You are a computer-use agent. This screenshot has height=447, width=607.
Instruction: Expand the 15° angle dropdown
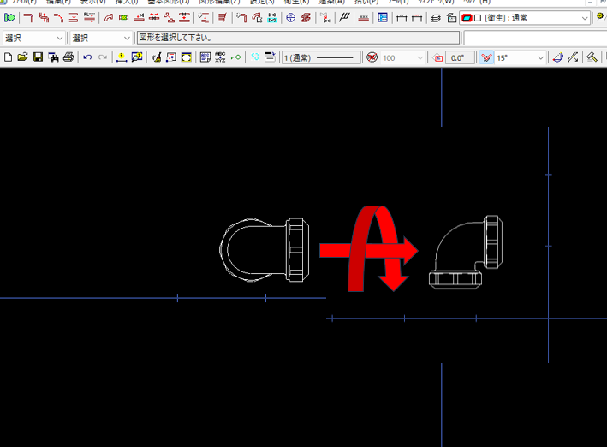pyautogui.click(x=540, y=57)
